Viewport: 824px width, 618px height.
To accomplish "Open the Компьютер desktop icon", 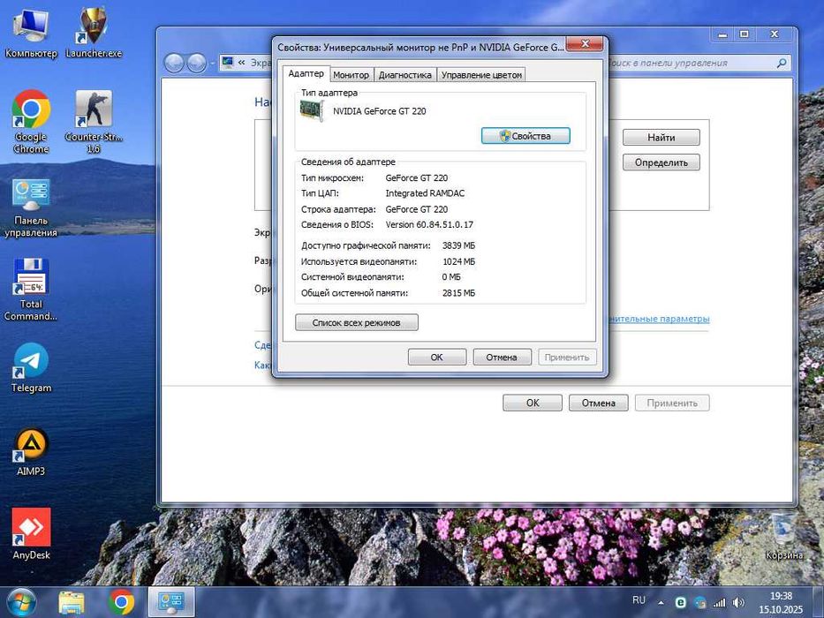I will pos(31,33).
